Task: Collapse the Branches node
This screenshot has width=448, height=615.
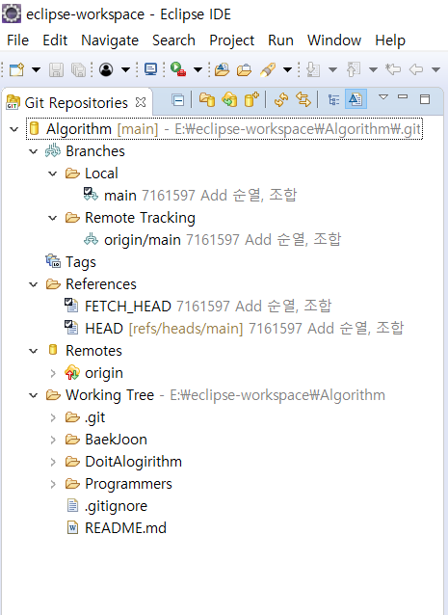Action: [x=34, y=151]
